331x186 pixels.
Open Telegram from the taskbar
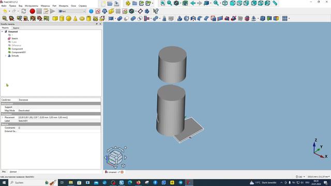point(180,182)
